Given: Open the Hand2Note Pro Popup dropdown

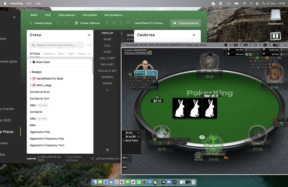Looking at the screenshot, I should pos(150,23).
